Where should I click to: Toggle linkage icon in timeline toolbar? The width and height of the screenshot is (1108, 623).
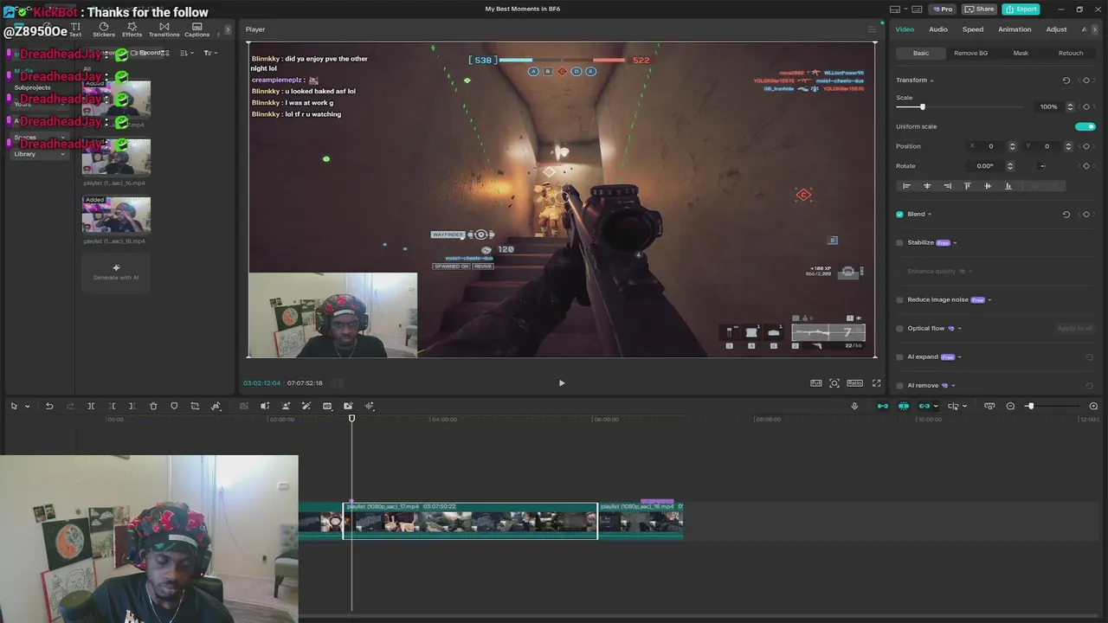[x=924, y=406]
